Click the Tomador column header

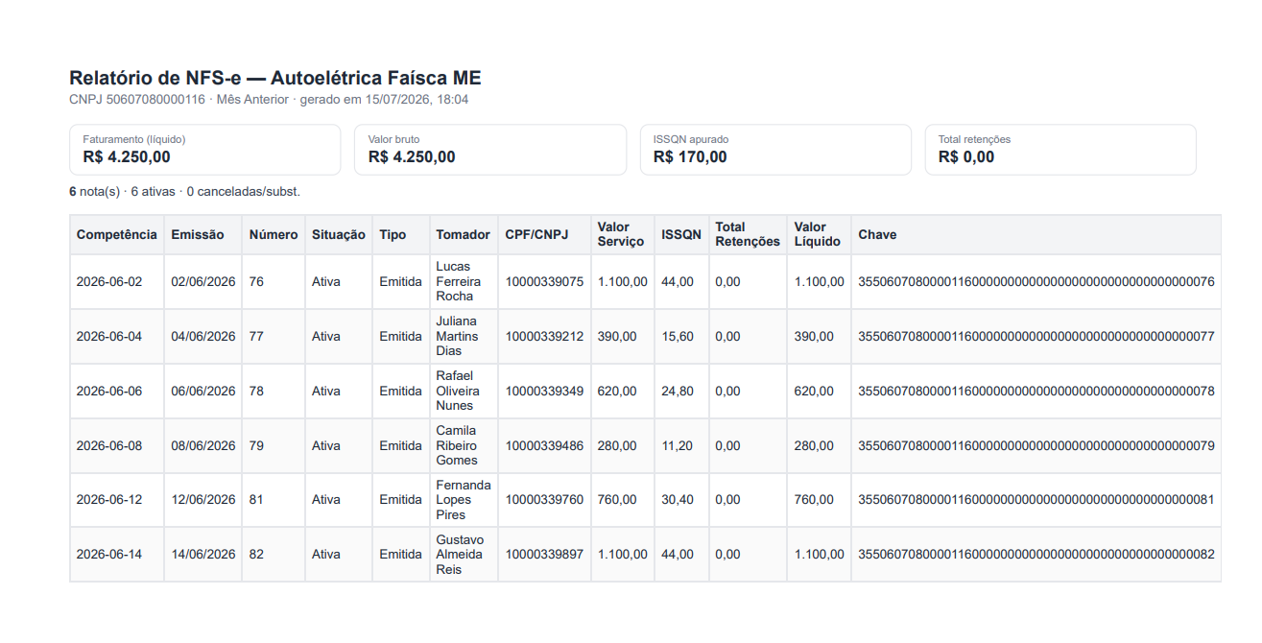click(x=464, y=234)
